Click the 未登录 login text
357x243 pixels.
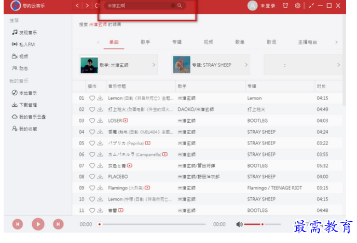[268, 6]
